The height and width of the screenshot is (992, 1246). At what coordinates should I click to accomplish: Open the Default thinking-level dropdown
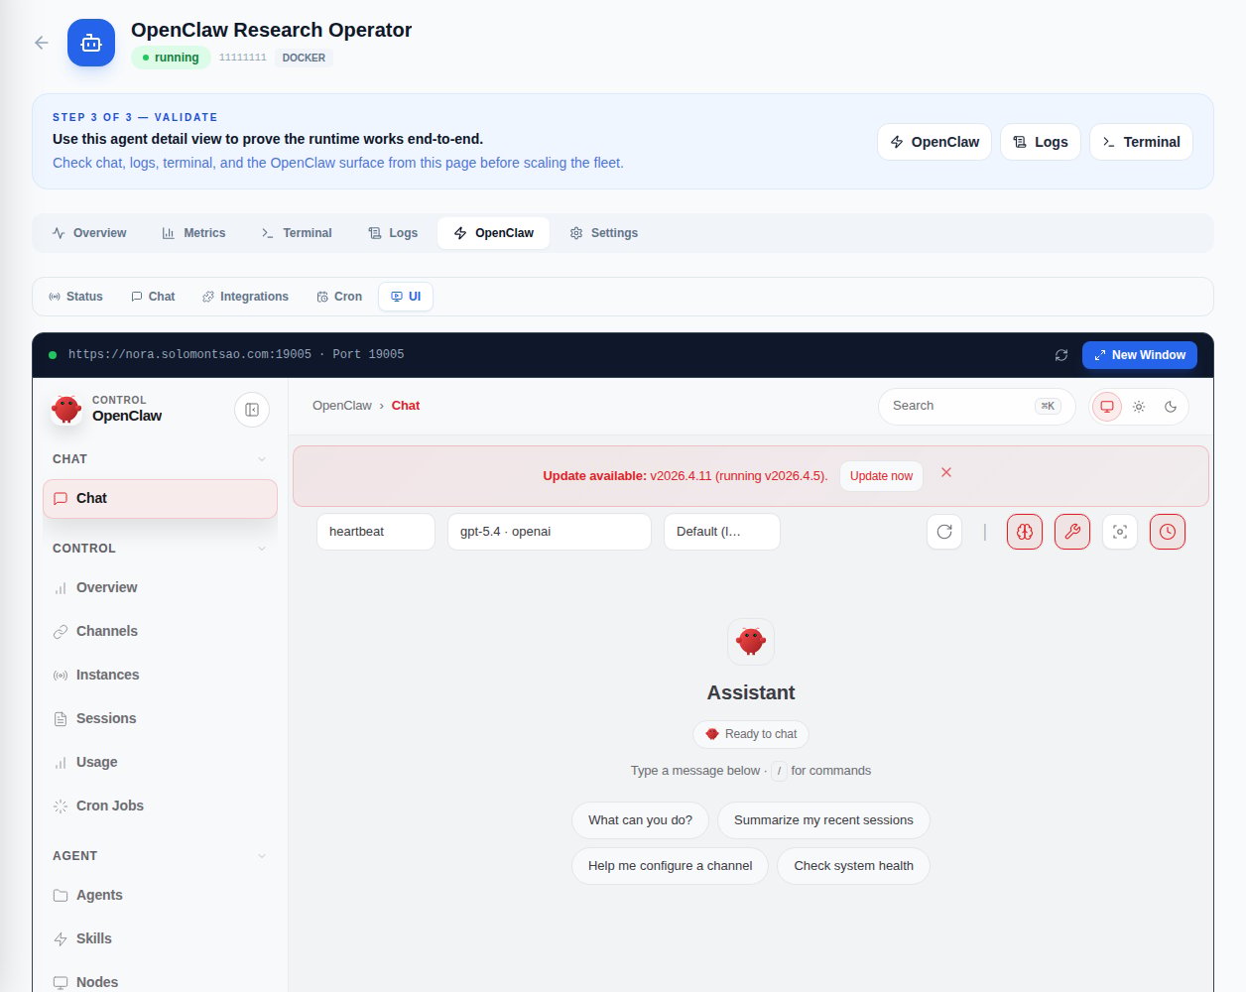point(722,532)
